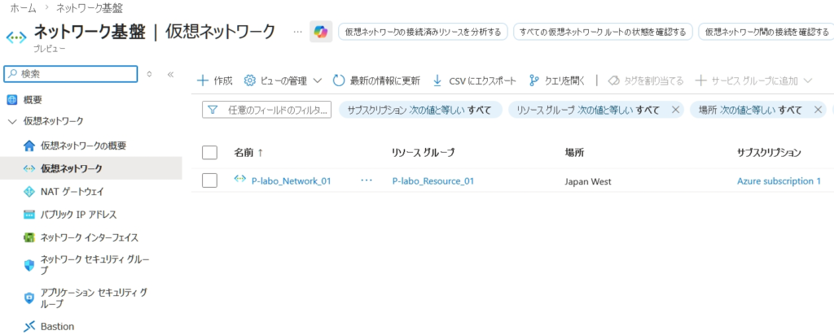Open the P-labo_Network_01 link
This screenshot has width=834, height=335.
[x=291, y=181]
